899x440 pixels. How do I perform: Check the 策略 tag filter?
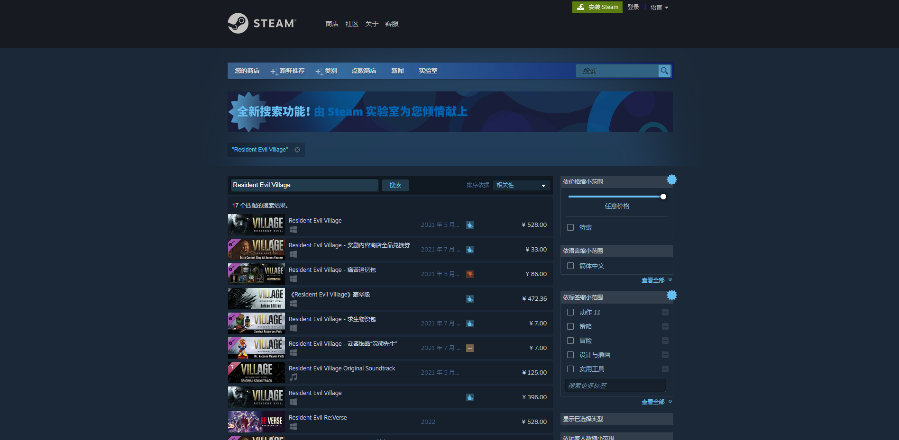[570, 326]
